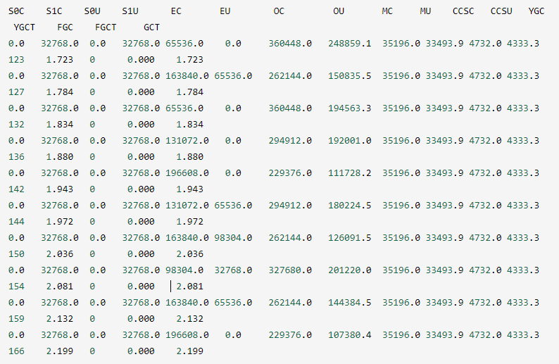Select the OU value 180224.5
This screenshot has width=559, height=364.
350,206
